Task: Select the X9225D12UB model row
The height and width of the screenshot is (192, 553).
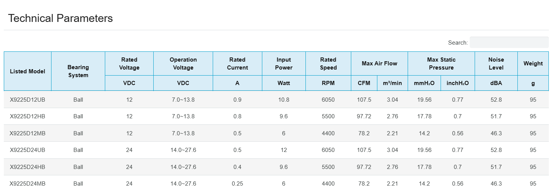Action: tap(28, 100)
